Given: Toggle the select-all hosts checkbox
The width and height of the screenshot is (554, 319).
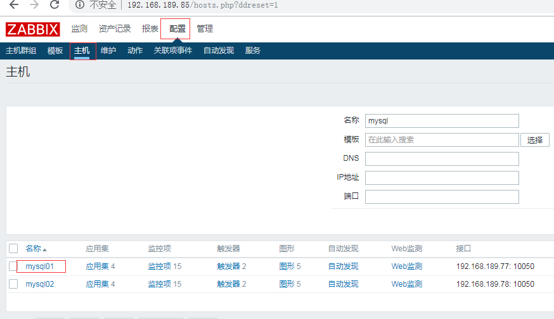Looking at the screenshot, I should pos(13,249).
